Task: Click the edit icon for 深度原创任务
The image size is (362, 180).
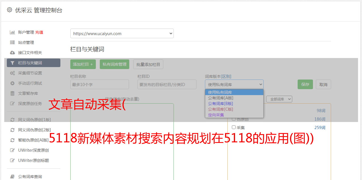Action: click(12, 104)
